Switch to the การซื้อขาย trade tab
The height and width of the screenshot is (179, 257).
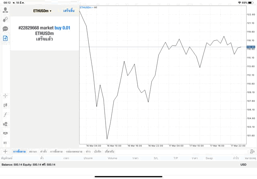pos(19,152)
